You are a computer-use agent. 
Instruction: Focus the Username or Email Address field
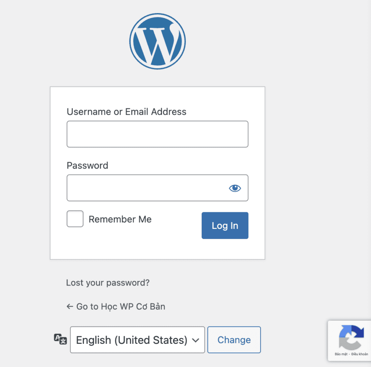[x=157, y=134]
